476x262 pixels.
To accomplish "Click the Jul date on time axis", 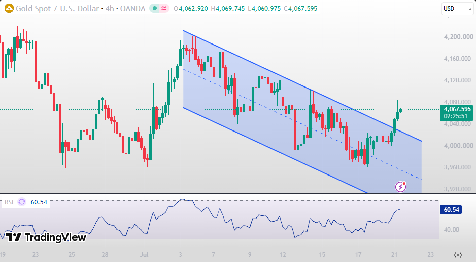I will click(x=144, y=255).
